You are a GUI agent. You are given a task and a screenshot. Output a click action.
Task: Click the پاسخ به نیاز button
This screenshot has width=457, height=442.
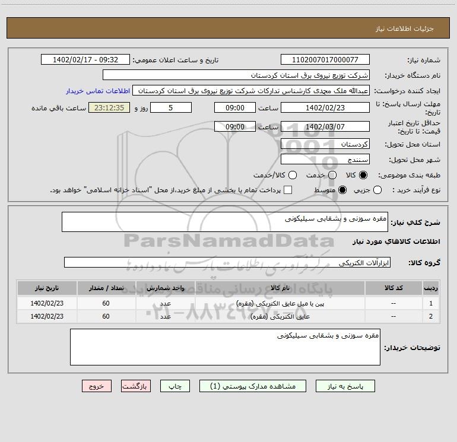tap(345, 386)
